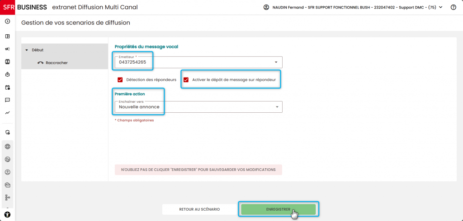
Task: Click the N'oubliez pas de cliquer Enregistrer reminder
Action: [x=198, y=170]
